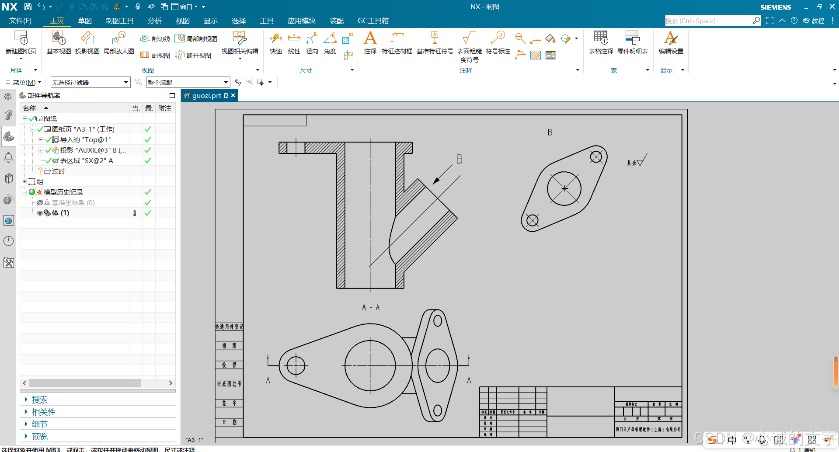The width and height of the screenshot is (839, 452).
Task: Click the hatch area fill icon
Action: point(535,55)
